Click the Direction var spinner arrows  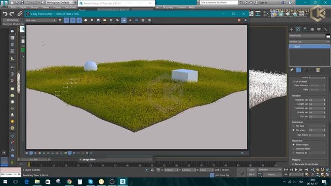(324, 100)
